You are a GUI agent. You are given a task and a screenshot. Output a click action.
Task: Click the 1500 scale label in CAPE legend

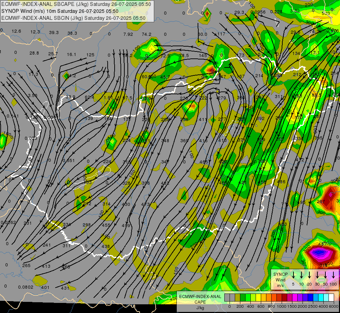click(x=292, y=306)
